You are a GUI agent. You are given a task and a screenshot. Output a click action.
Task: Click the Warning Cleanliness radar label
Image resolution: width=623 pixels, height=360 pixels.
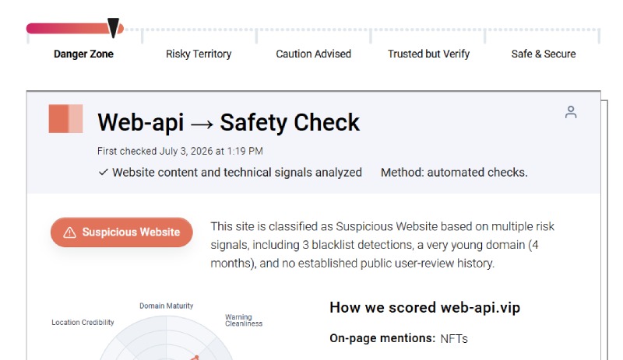[244, 320]
